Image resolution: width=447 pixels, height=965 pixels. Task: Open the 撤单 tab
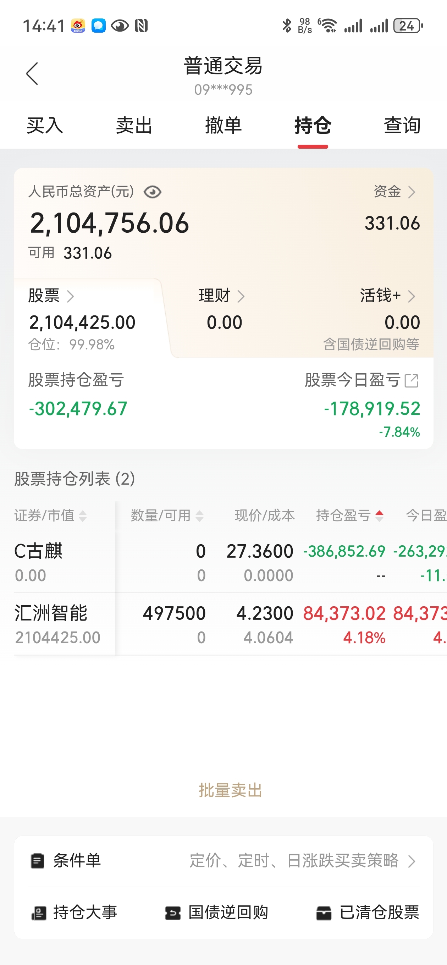[x=223, y=126]
